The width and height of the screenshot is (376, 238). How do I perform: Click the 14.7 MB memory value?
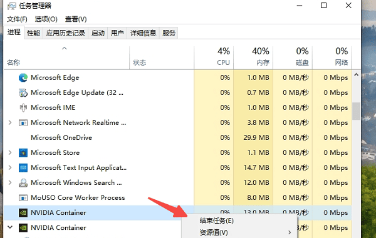pyautogui.click(x=256, y=168)
